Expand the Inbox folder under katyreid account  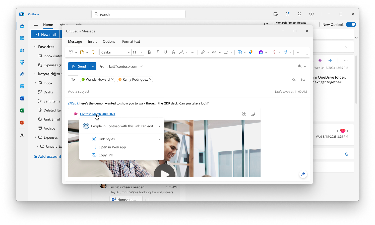pos(35,83)
